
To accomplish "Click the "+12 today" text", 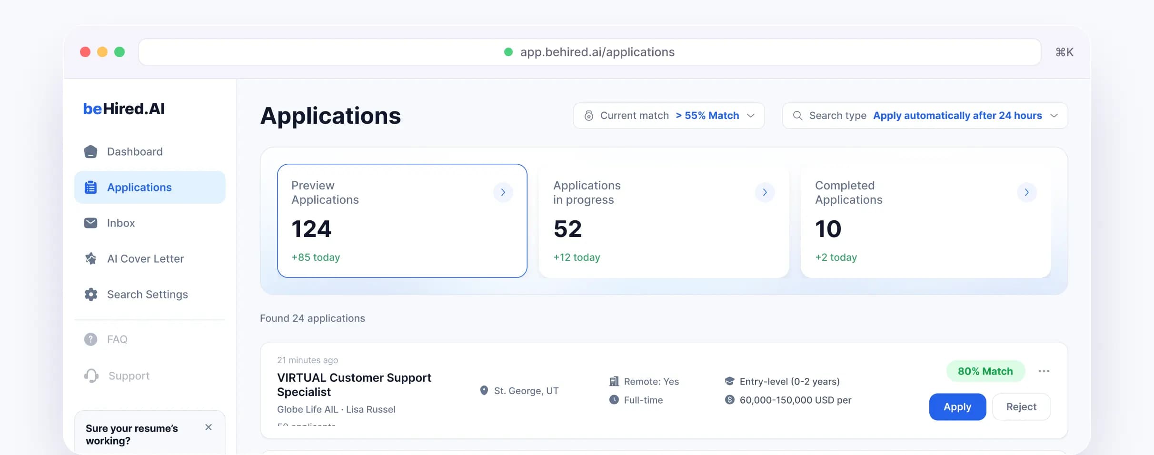I will tap(577, 257).
